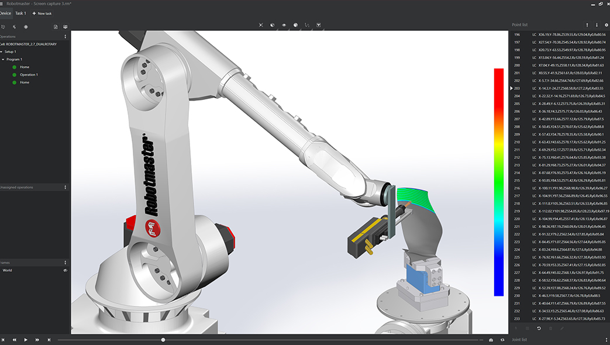Jump to the simulation end
Screen dimensions: 610x345
click(x=49, y=340)
